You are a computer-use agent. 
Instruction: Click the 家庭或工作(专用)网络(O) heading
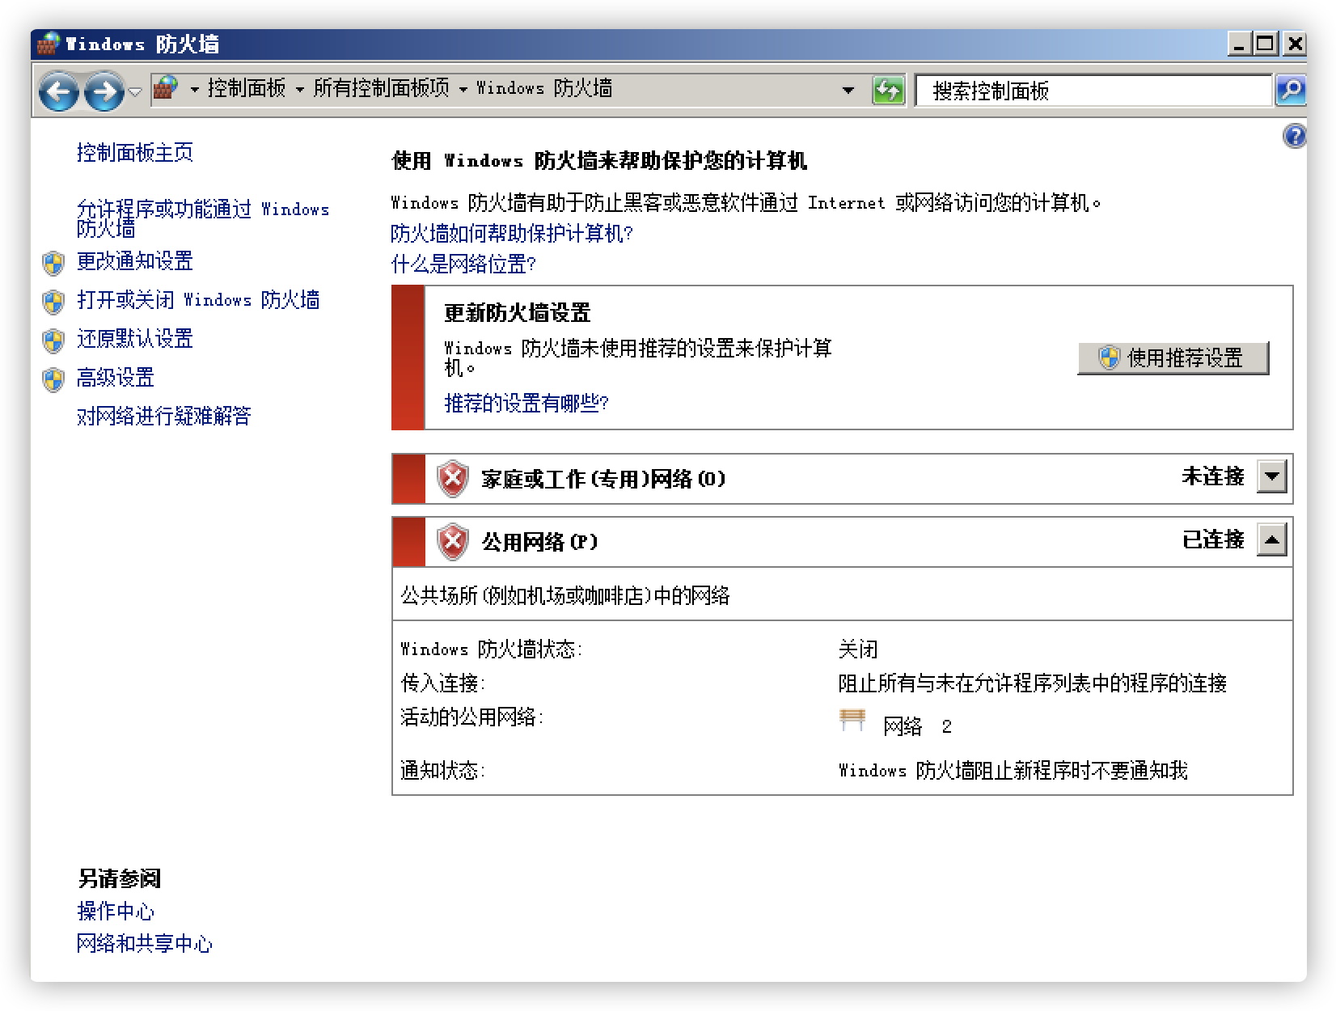coord(603,479)
